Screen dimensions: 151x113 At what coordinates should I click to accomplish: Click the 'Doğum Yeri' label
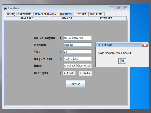click(x=44, y=59)
